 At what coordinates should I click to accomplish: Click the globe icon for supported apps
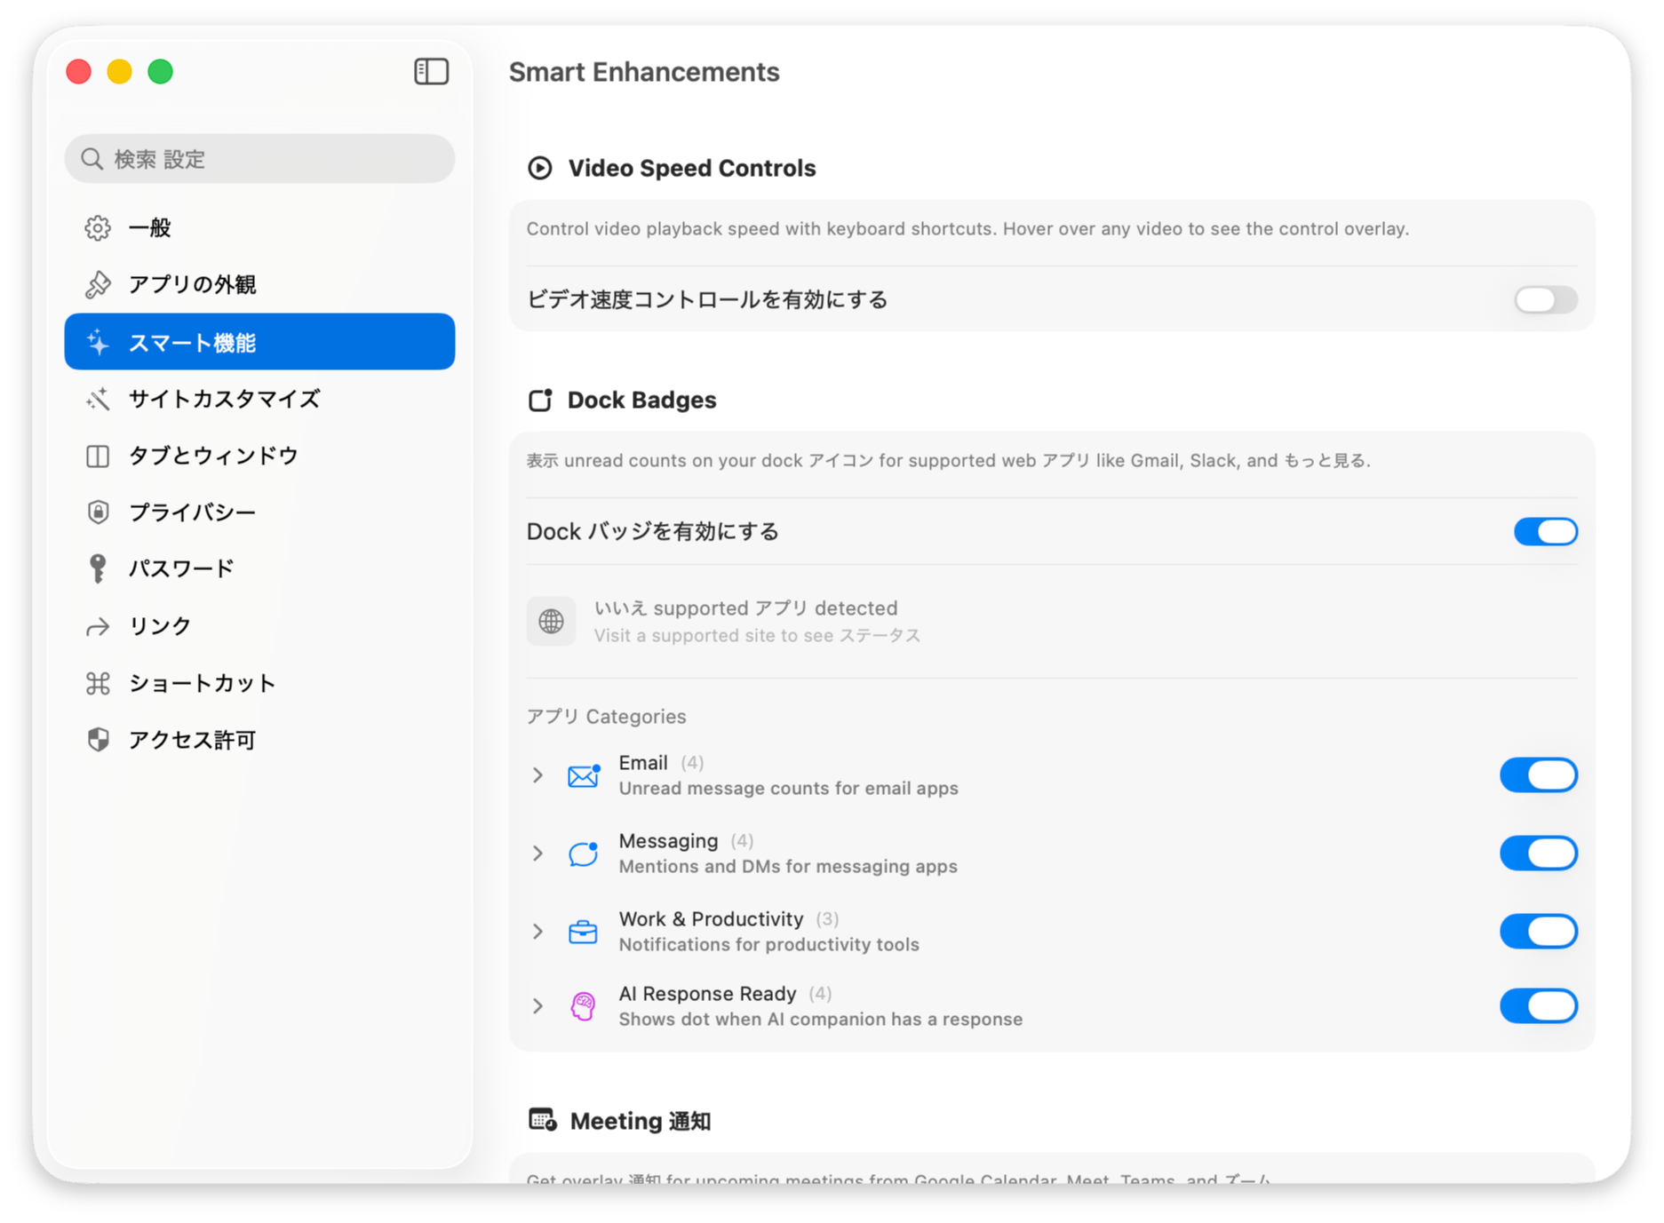click(551, 621)
